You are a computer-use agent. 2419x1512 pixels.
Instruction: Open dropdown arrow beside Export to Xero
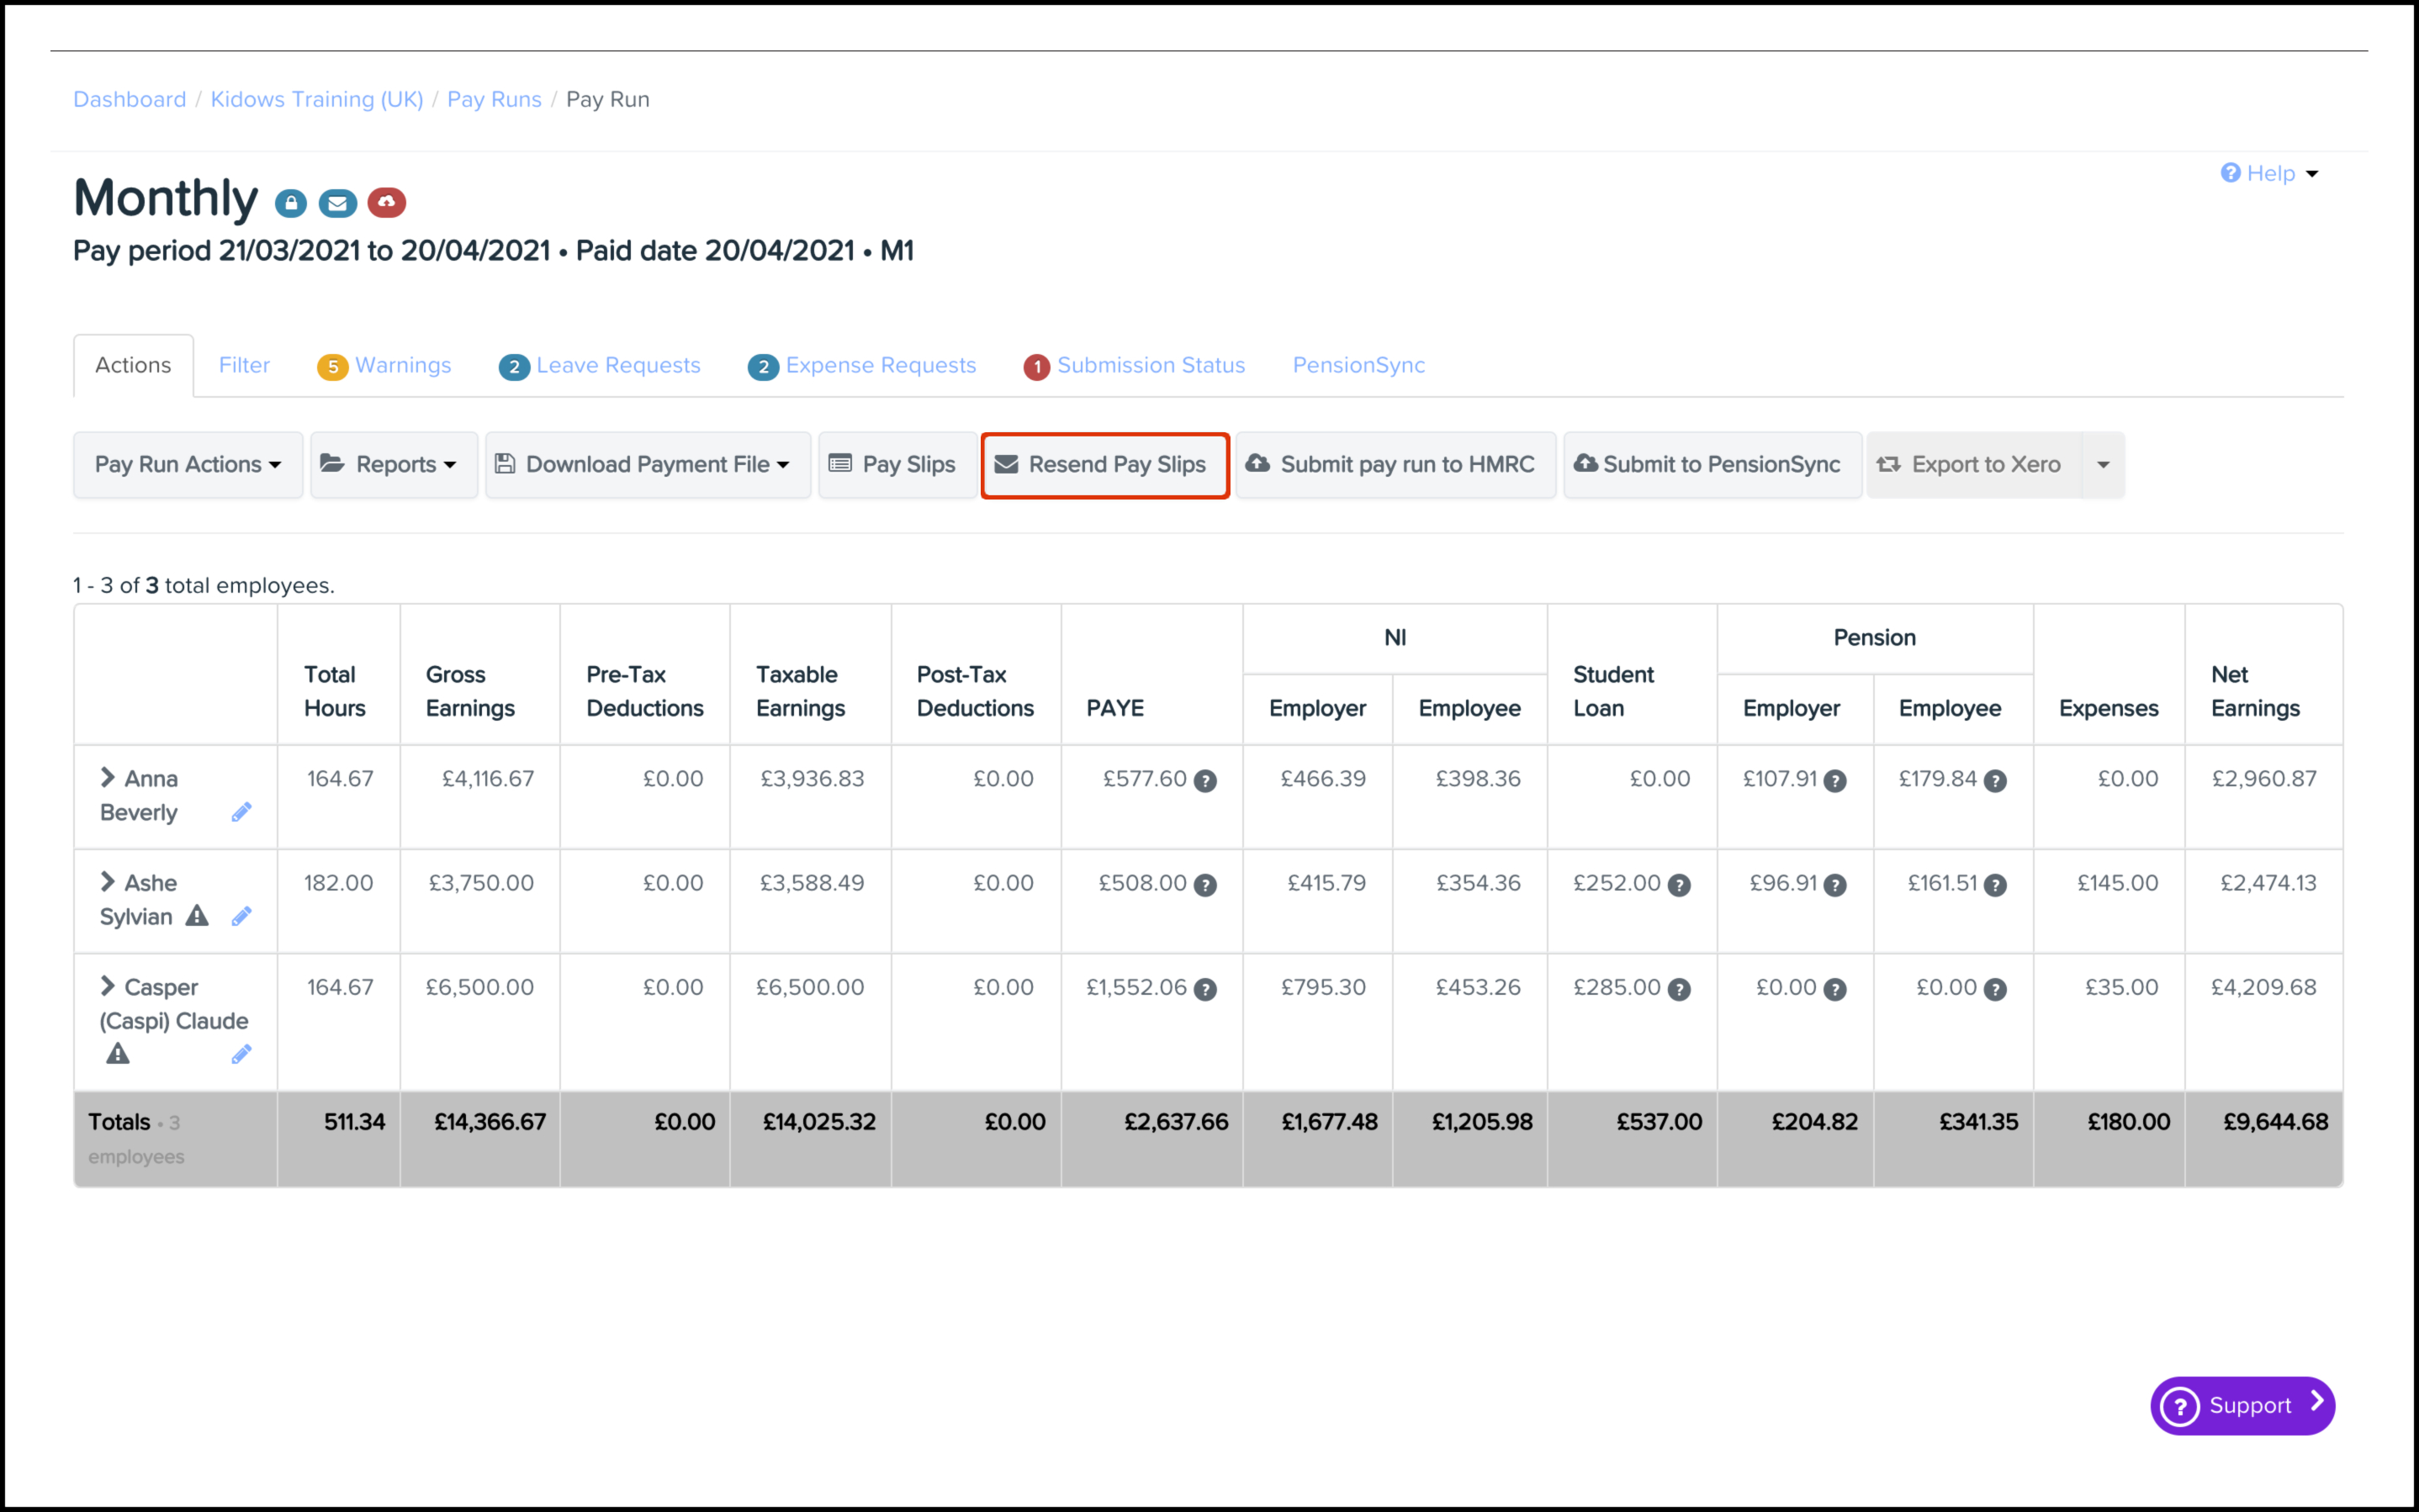tap(2103, 464)
